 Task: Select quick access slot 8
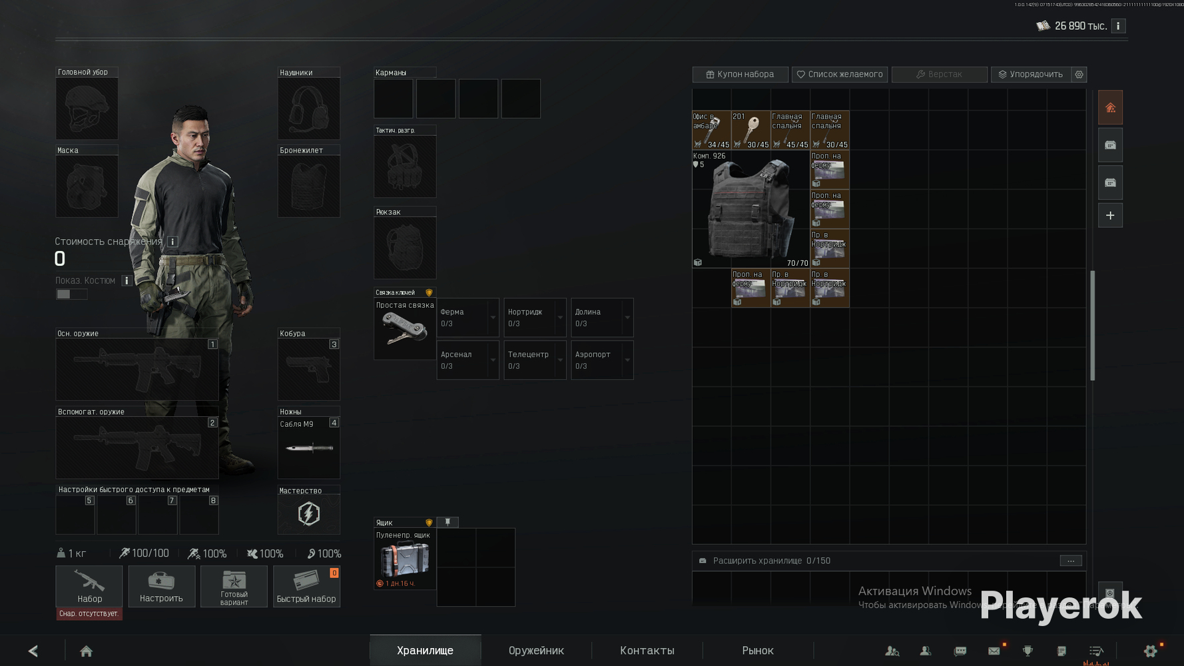pos(199,515)
